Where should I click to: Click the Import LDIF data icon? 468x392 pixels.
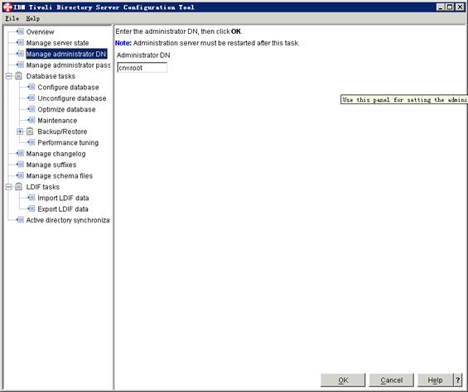coord(31,198)
